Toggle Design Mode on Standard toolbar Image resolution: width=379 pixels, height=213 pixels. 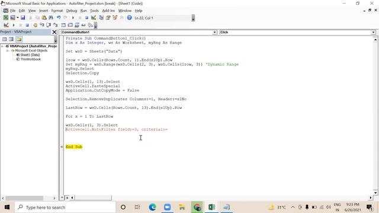coord(94,18)
